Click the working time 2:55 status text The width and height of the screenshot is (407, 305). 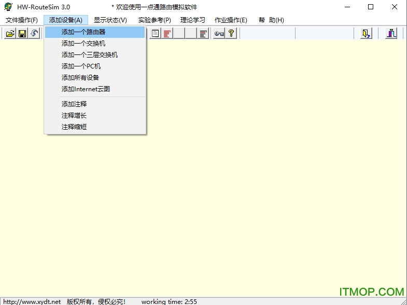click(169, 301)
